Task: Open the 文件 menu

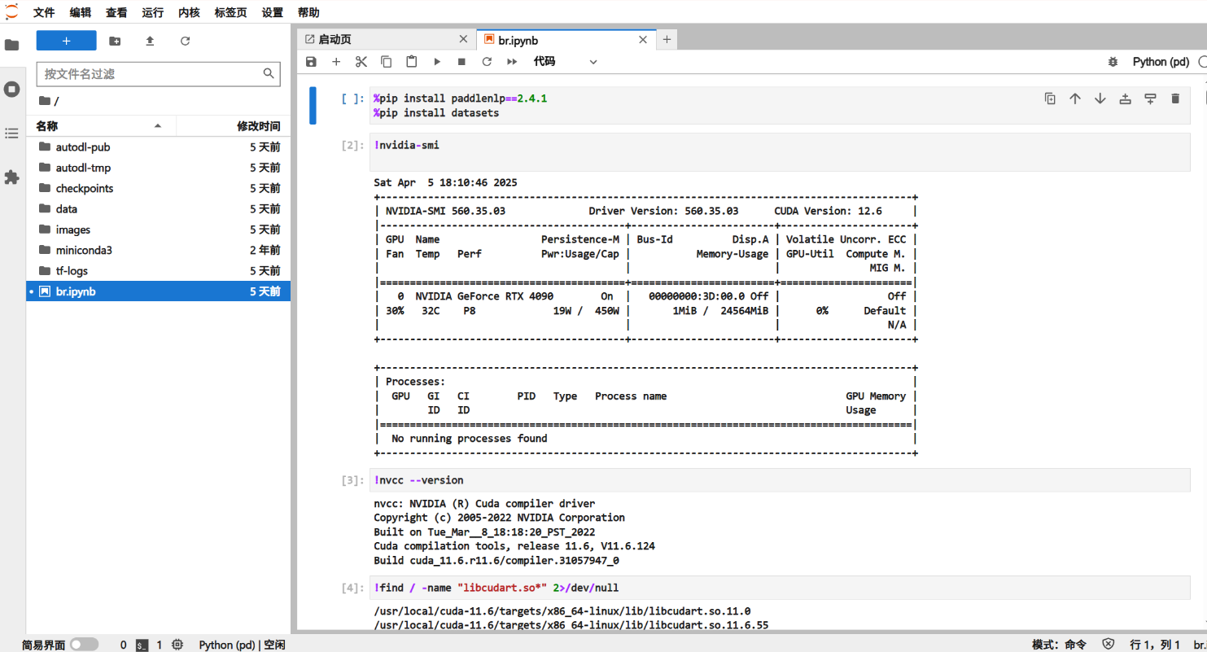Action: point(44,13)
